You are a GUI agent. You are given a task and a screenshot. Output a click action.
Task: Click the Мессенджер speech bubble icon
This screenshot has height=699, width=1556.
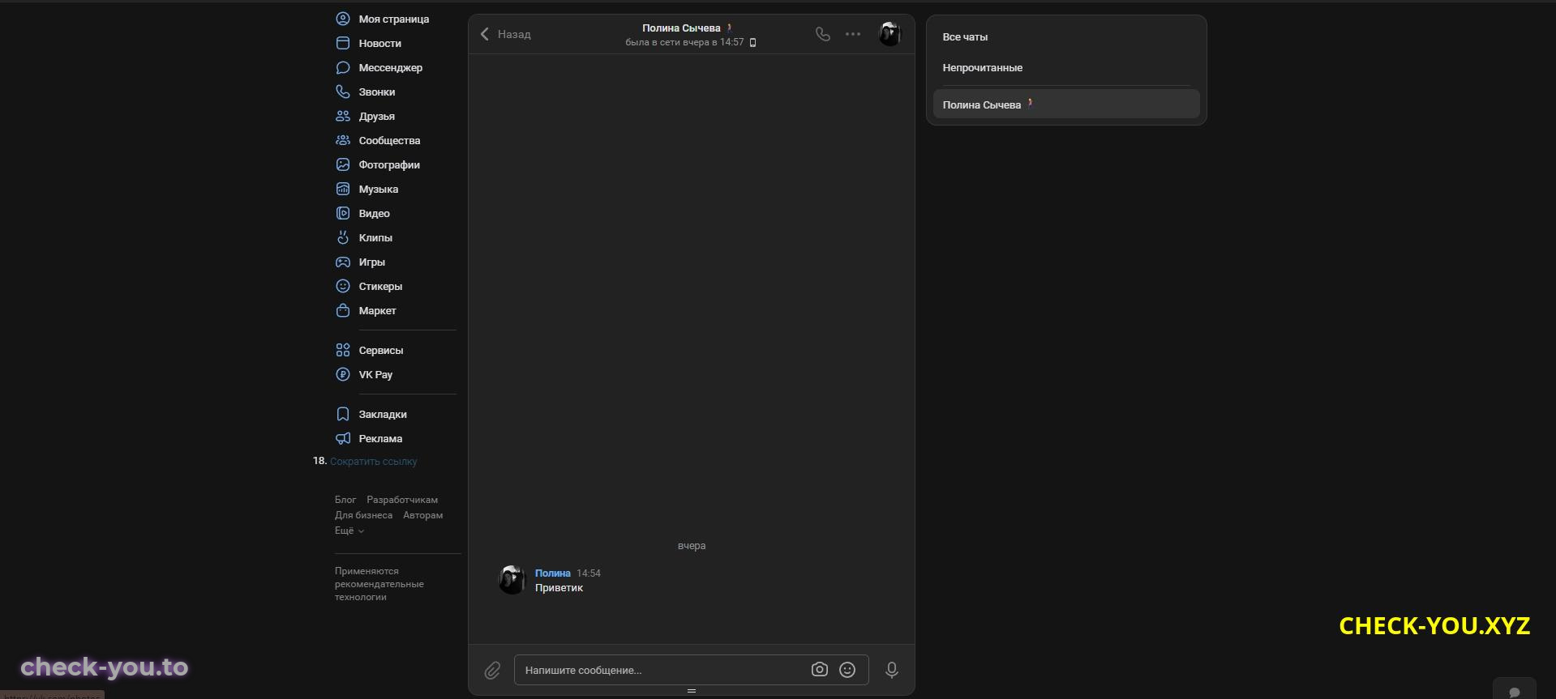(343, 67)
